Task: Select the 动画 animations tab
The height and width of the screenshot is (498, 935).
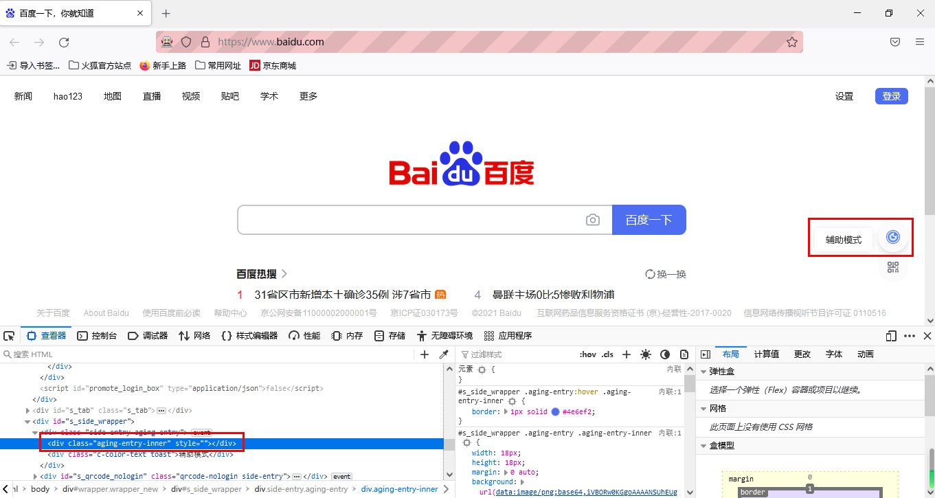Action: pyautogui.click(x=866, y=354)
